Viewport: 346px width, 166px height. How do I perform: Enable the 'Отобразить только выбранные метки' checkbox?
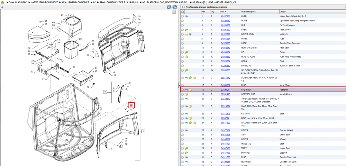[183, 7]
